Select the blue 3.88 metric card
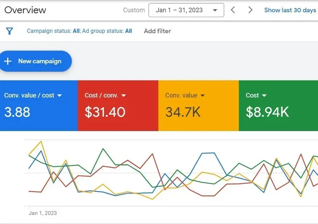 pos(39,105)
